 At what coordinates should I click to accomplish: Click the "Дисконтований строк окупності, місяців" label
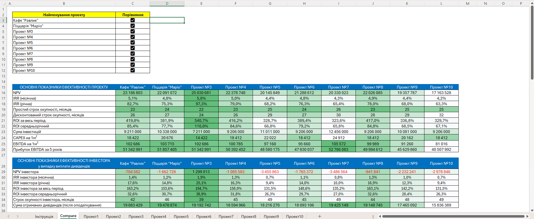(64, 115)
